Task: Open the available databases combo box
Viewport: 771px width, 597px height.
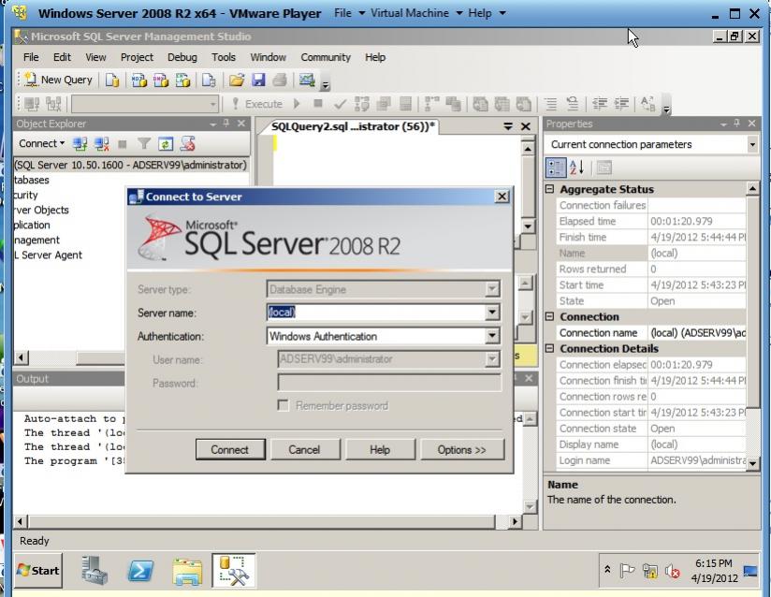Action: point(144,104)
